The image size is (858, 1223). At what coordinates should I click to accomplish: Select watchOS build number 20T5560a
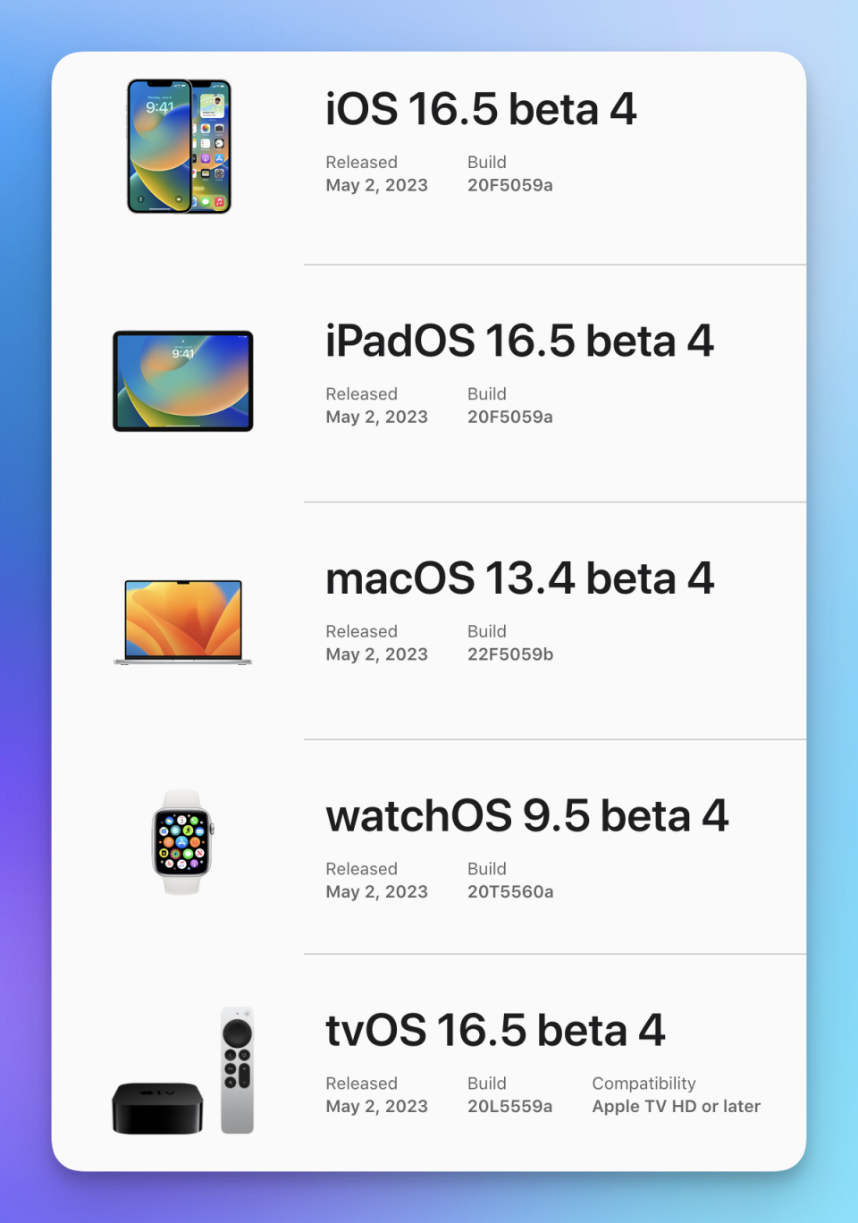point(510,891)
